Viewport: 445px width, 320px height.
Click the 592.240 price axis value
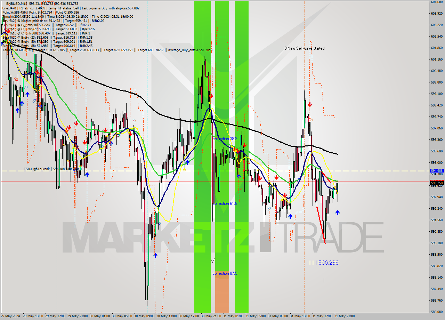[436, 209]
